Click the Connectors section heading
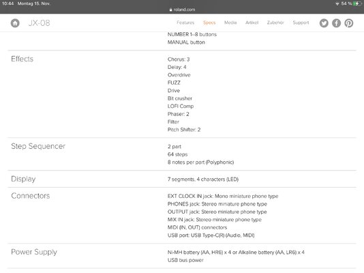 coord(31,196)
